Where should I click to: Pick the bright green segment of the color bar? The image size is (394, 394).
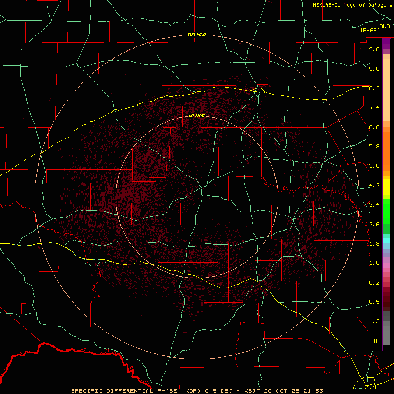tap(387, 211)
